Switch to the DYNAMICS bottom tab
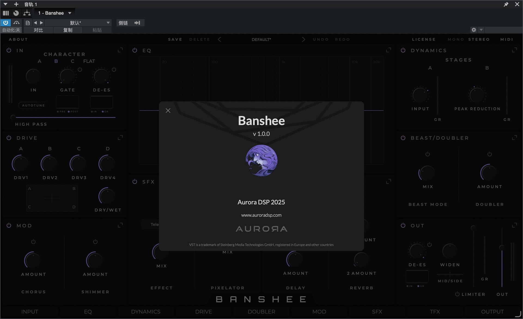Image resolution: width=523 pixels, height=319 pixels. (x=146, y=312)
